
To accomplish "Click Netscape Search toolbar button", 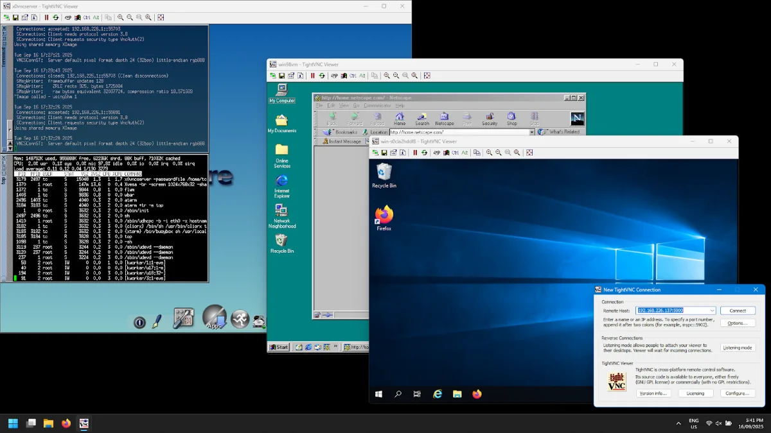I will click(422, 119).
